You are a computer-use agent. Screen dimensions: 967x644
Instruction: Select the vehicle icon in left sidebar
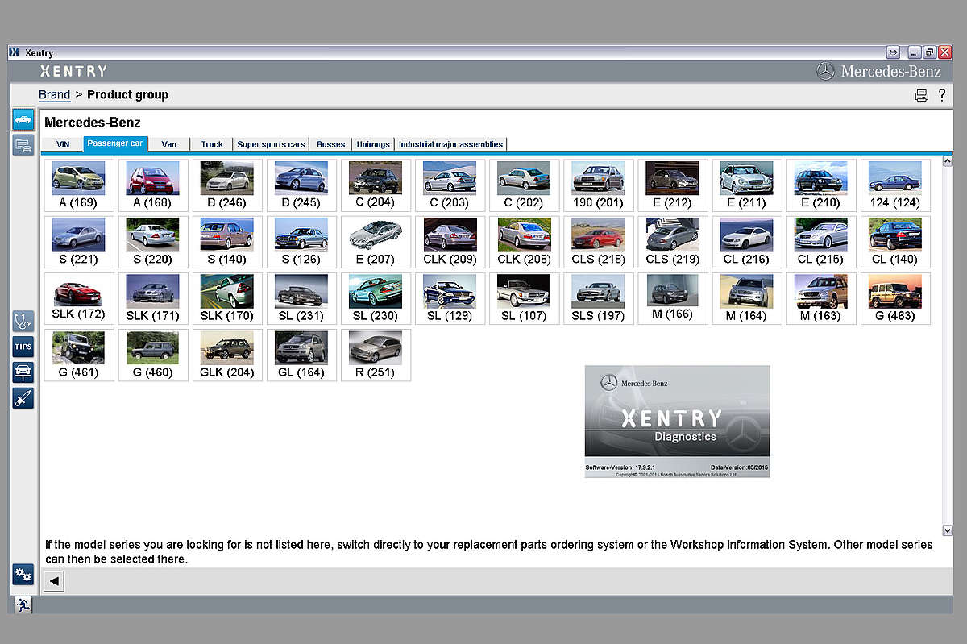(23, 120)
